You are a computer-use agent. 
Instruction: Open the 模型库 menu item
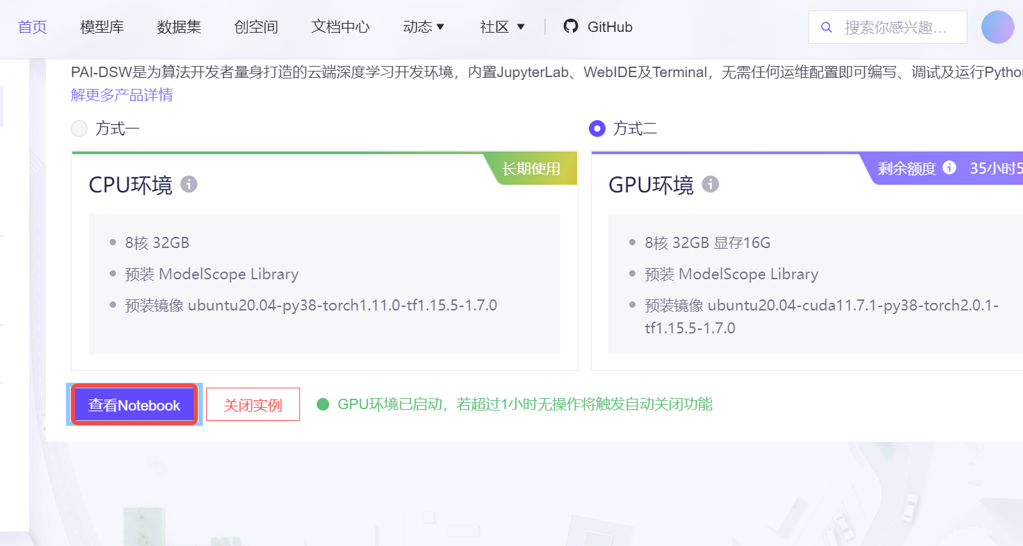(102, 27)
